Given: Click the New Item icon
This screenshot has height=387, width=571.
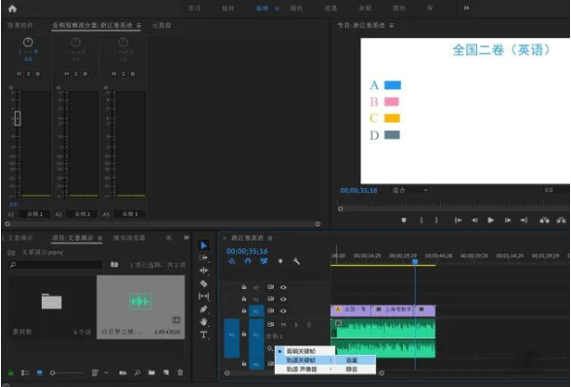Looking at the screenshot, I should point(166,372).
